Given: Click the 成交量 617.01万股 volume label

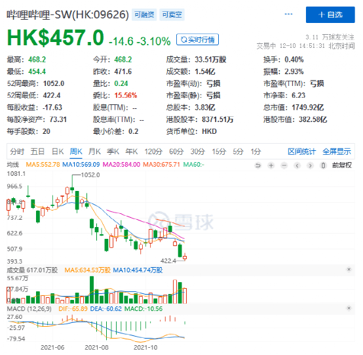Looking at the screenshot, I should pos(32,270).
